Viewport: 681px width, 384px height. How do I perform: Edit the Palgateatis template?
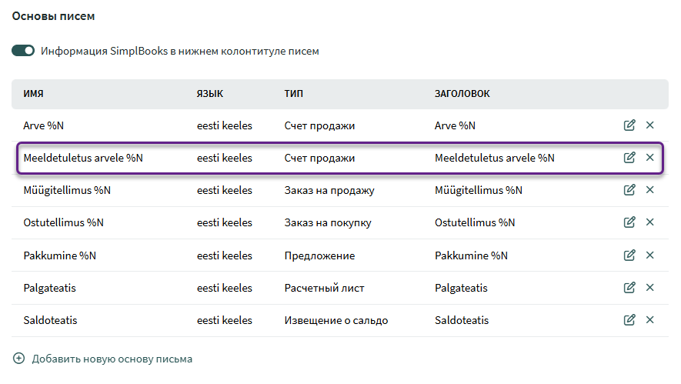tap(629, 288)
